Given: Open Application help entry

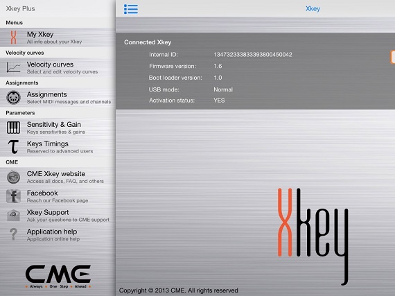Looking at the screenshot, I should point(58,234).
